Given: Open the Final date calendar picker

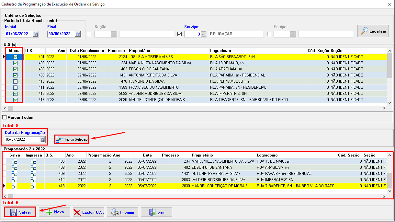Looking at the screenshot, I should click(78, 34).
